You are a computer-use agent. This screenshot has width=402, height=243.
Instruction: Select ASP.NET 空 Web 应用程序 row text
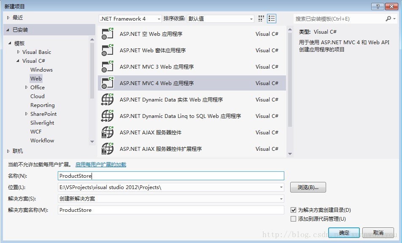[x=151, y=34]
